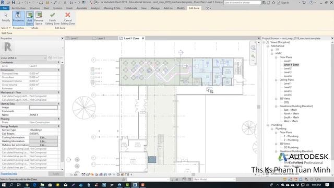Click Revit icon in Windows taskbar
The height and width of the screenshot is (188, 334).
(x=135, y=185)
